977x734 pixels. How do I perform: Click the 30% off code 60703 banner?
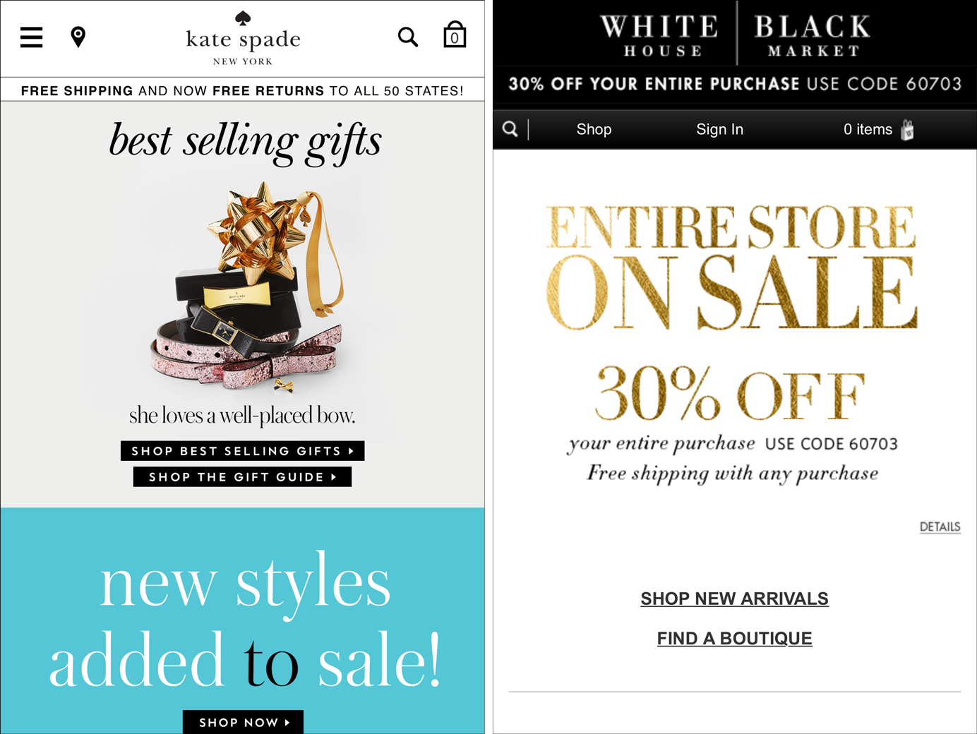pyautogui.click(x=735, y=84)
